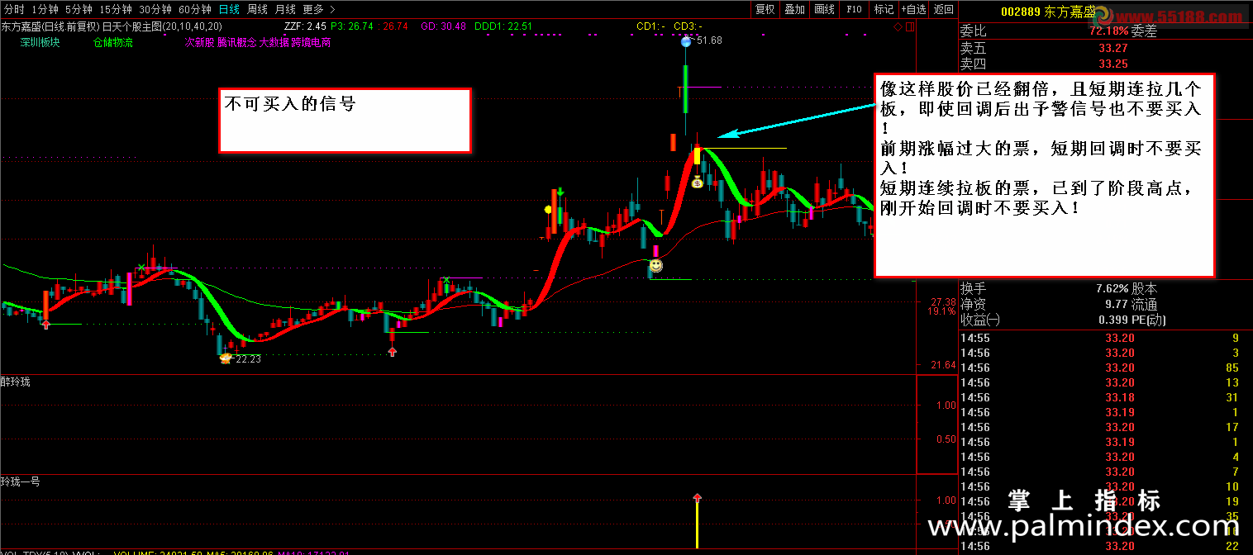The height and width of the screenshot is (555, 1253).
Task: Click the 51.68 high price label
Action: pyautogui.click(x=709, y=40)
